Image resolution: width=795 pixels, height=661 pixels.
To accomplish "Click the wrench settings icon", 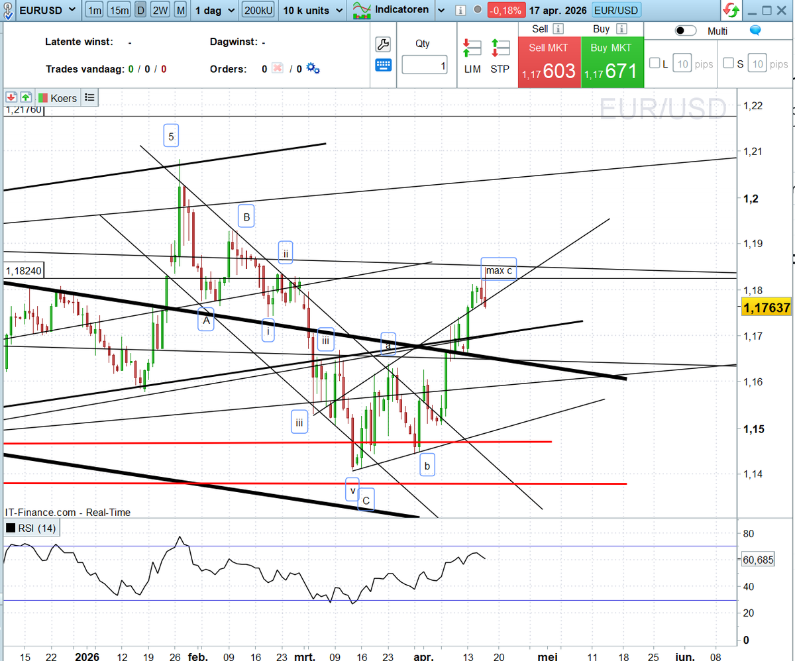I will click(383, 44).
